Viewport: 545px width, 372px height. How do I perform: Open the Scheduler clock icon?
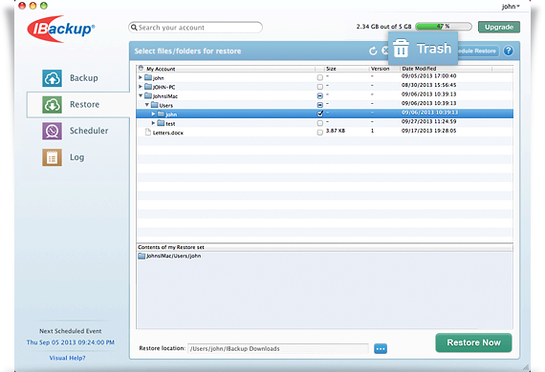click(53, 131)
